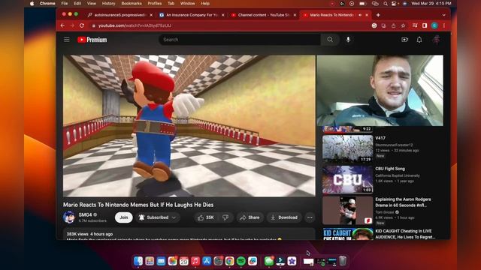The height and width of the screenshot is (270, 481).
Task: Click the YouTube Premium logo
Action: click(x=92, y=40)
